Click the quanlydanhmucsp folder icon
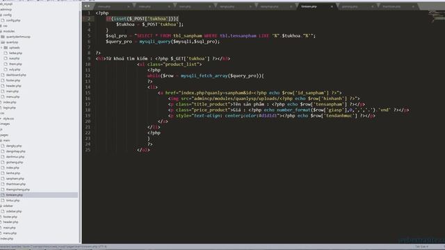The height and width of the screenshot is (250, 445). click(3, 37)
